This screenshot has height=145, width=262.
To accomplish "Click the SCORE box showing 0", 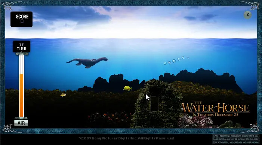I will tap(22, 19).
